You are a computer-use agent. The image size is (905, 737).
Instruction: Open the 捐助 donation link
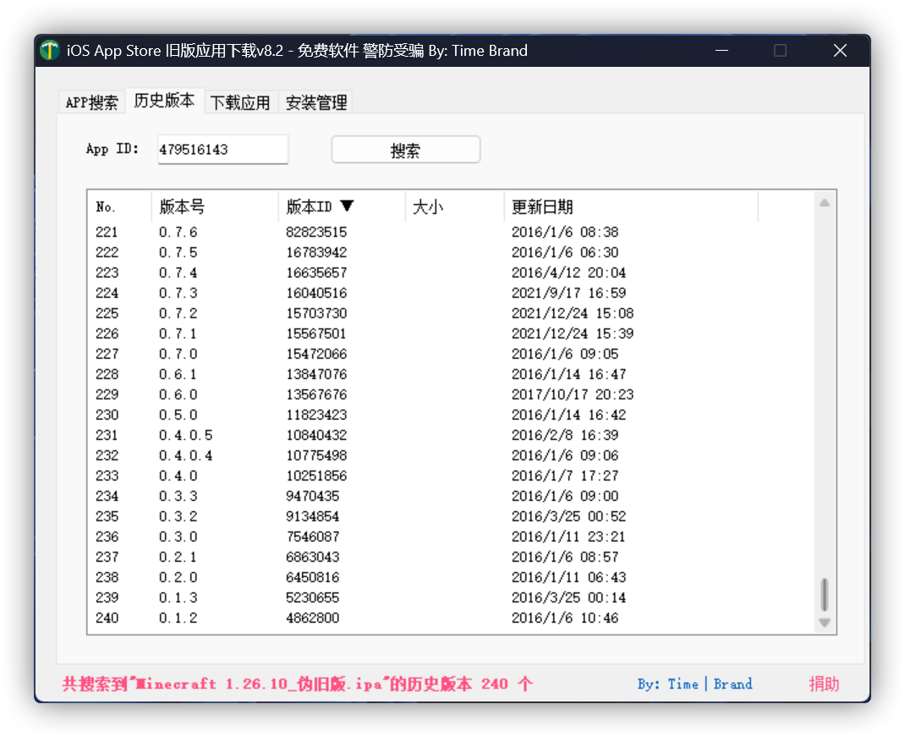[823, 684]
